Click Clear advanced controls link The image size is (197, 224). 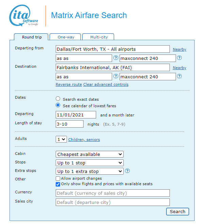pos(106,84)
